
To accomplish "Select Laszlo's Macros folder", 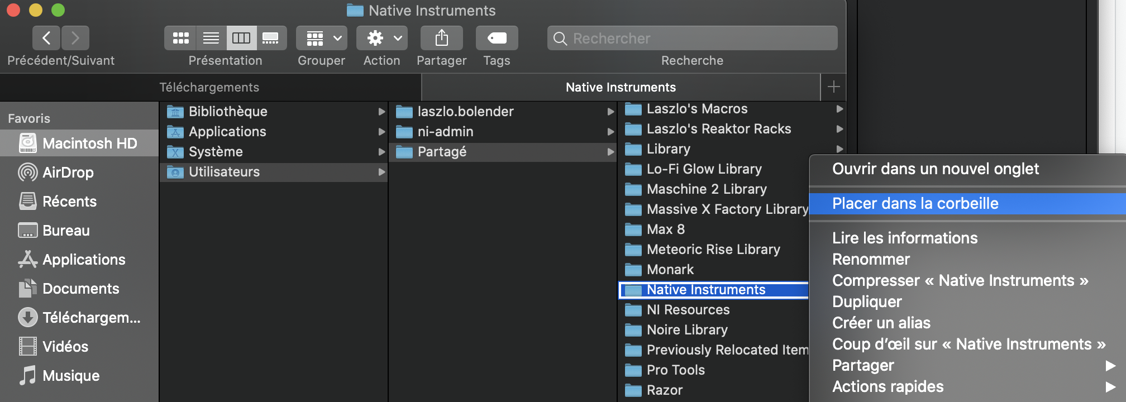I will pyautogui.click(x=732, y=109).
